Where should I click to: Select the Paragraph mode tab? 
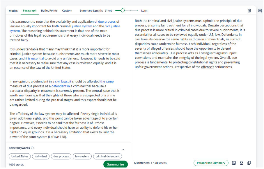click(x=30, y=11)
